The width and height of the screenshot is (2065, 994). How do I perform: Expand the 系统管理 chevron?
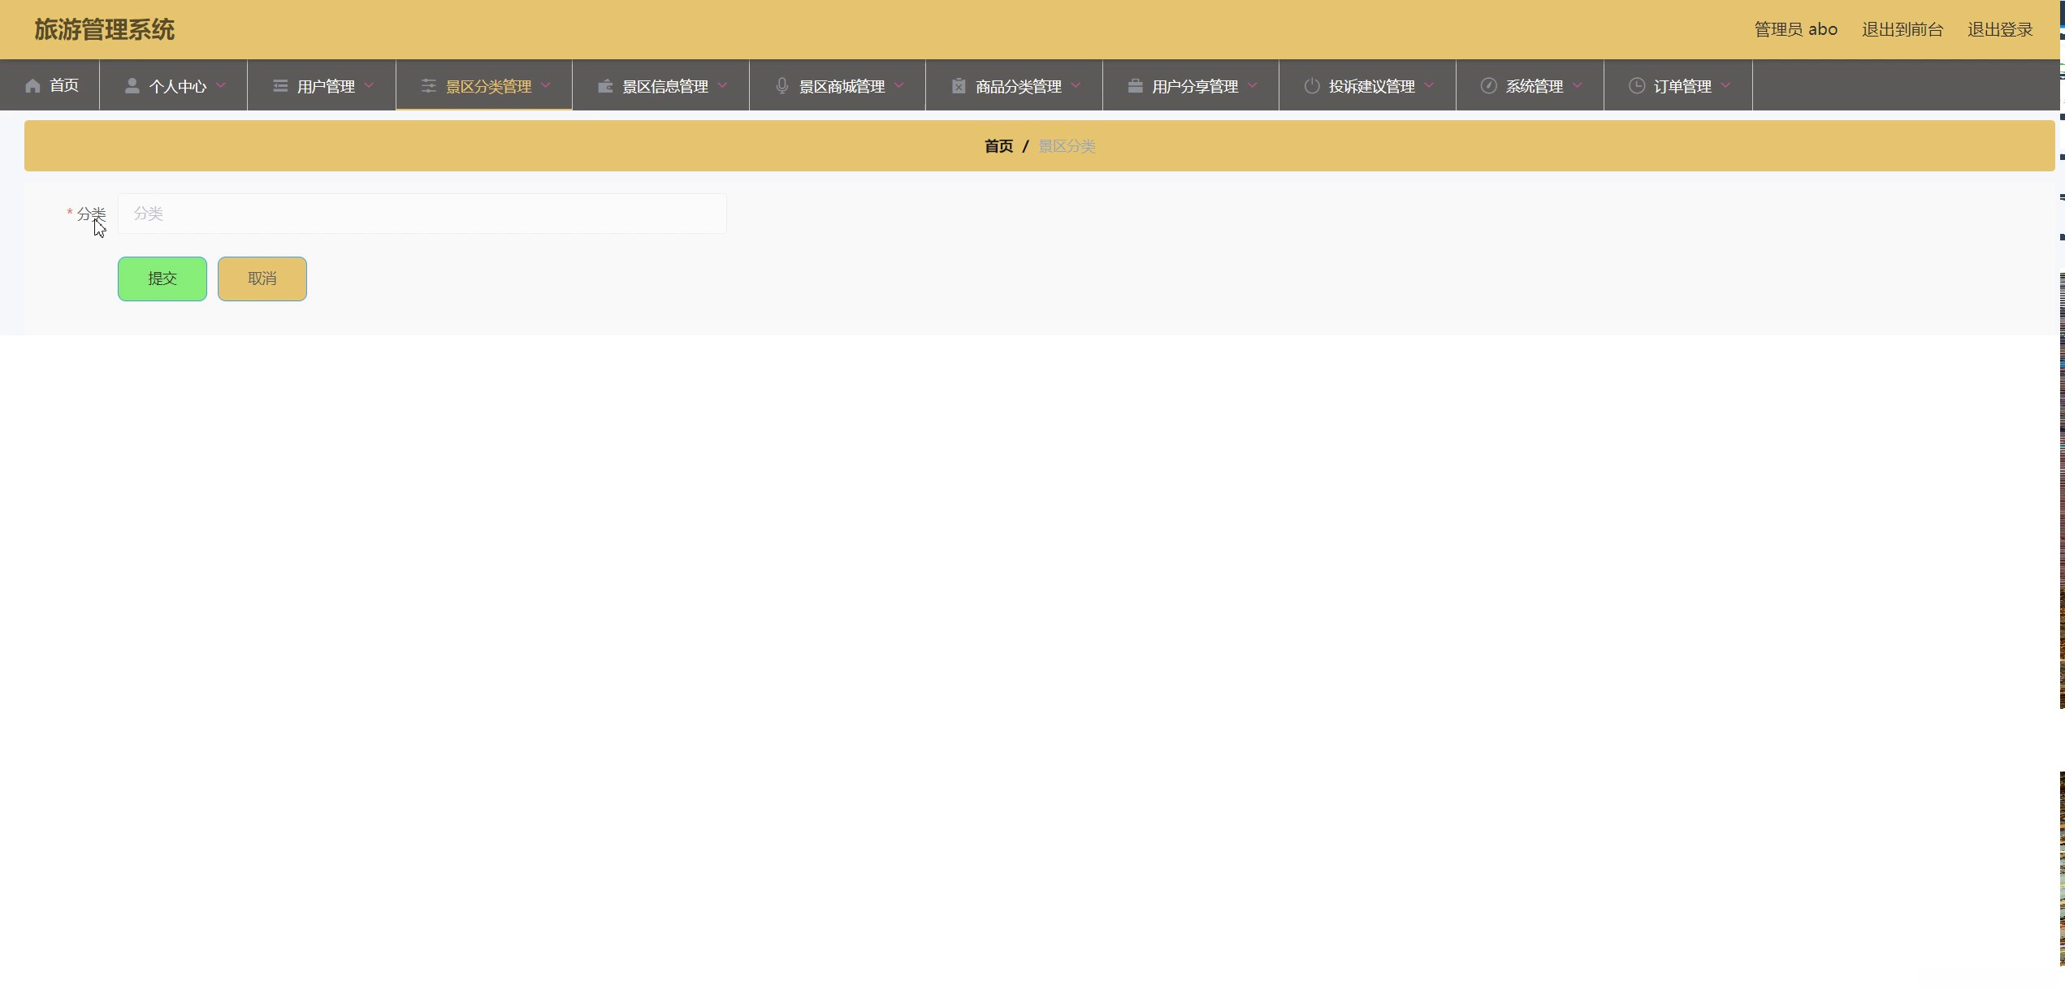tap(1578, 85)
